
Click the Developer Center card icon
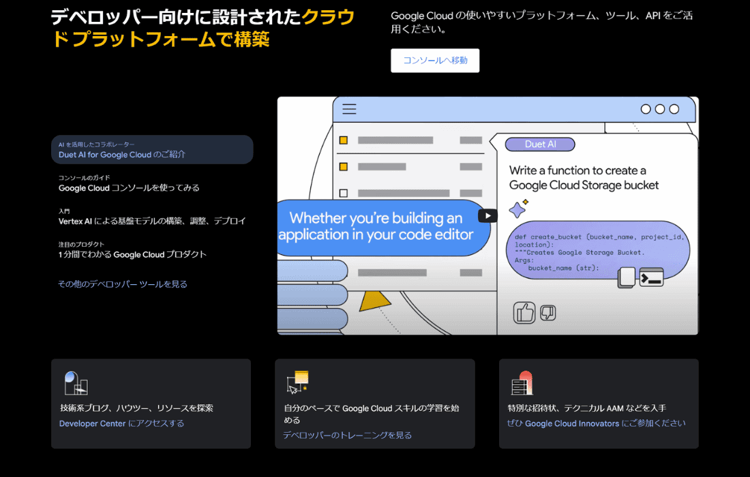pyautogui.click(x=76, y=383)
